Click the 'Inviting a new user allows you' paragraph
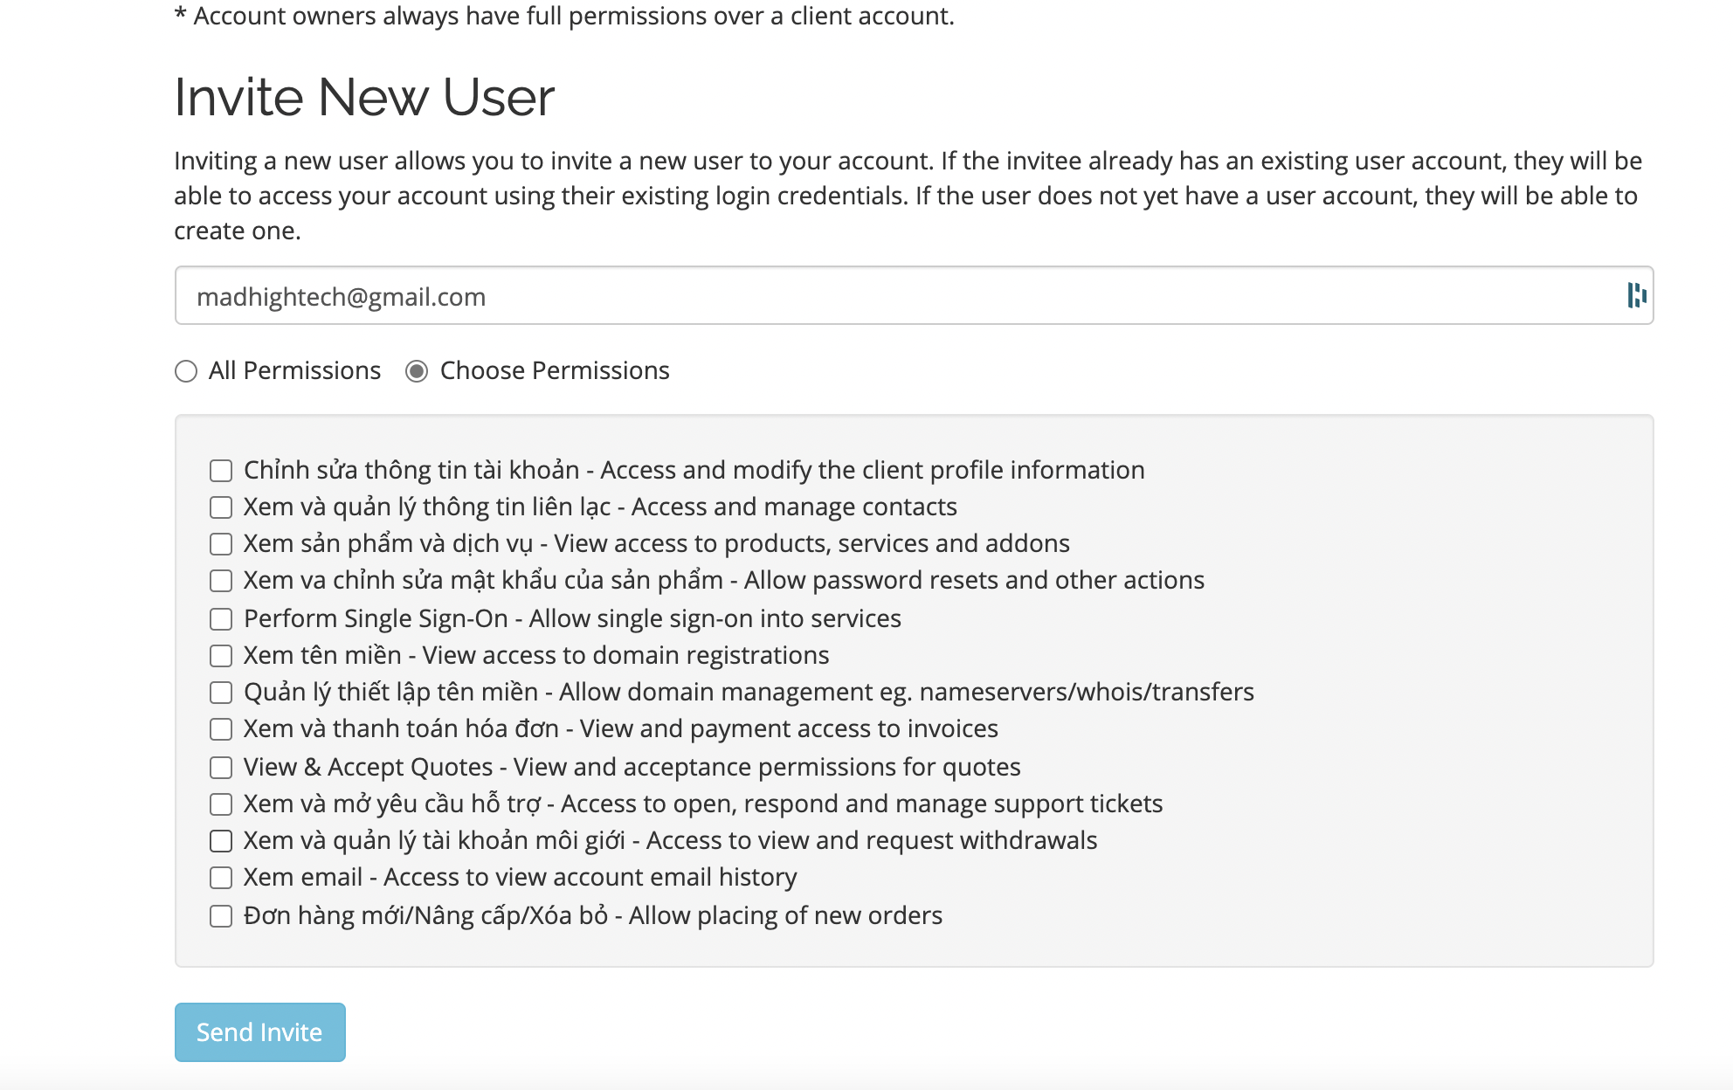This screenshot has width=1733, height=1090. click(x=908, y=196)
